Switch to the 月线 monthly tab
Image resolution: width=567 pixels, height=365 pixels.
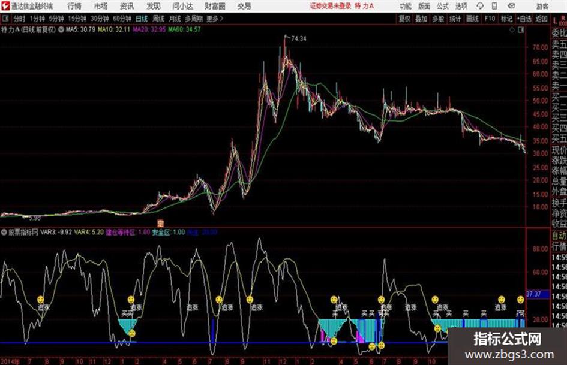[175, 19]
